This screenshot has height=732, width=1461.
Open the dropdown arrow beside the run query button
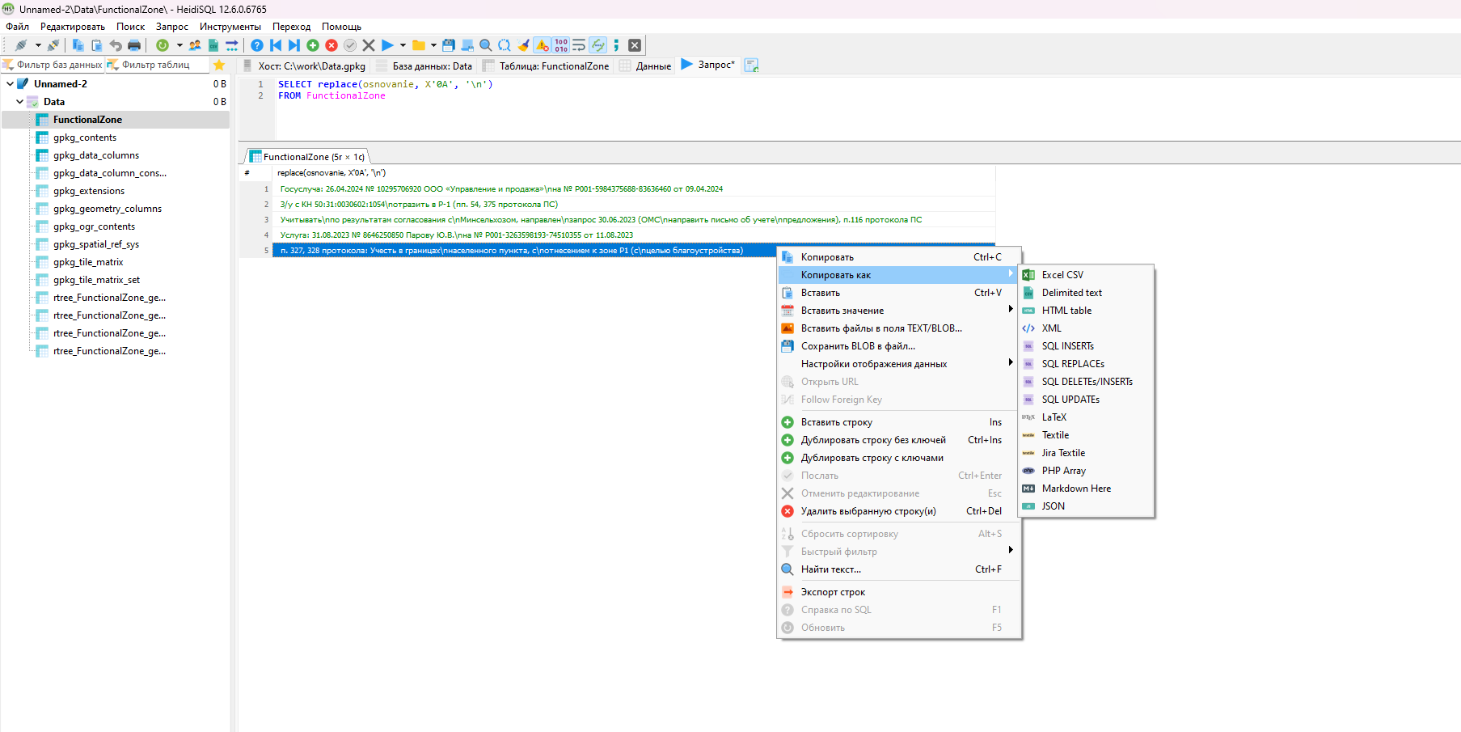pos(403,45)
